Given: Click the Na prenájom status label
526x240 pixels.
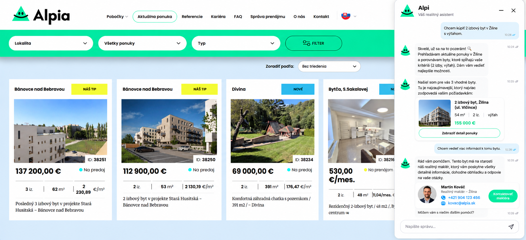Looking at the screenshot, I should (x=380, y=170).
